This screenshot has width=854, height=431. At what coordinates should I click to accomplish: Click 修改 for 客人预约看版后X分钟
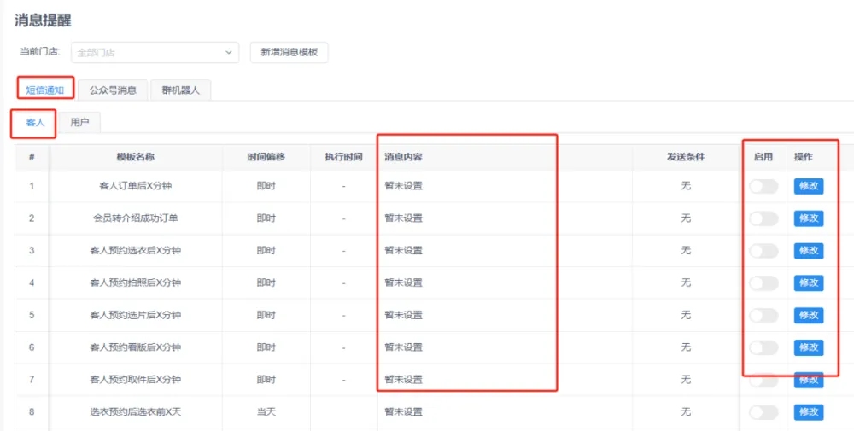point(808,347)
